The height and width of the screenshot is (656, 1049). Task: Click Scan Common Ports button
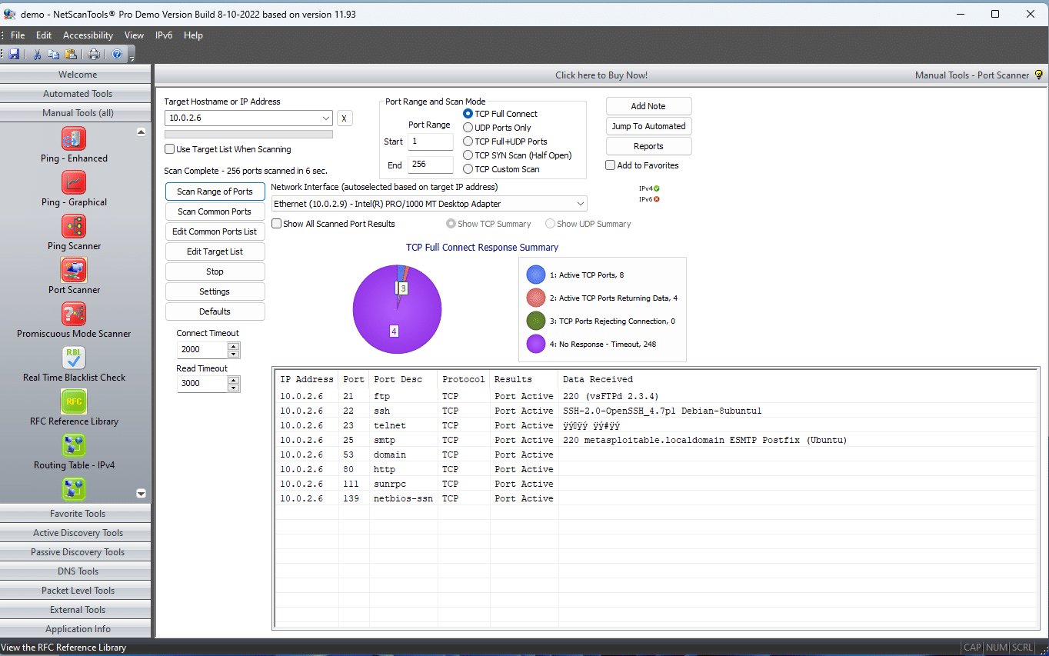coord(215,211)
